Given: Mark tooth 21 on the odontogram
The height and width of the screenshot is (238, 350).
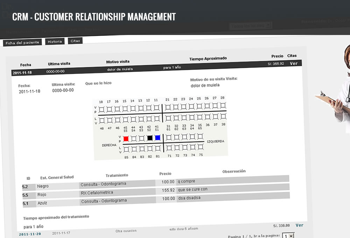Looking at the screenshot, I should [168, 107].
